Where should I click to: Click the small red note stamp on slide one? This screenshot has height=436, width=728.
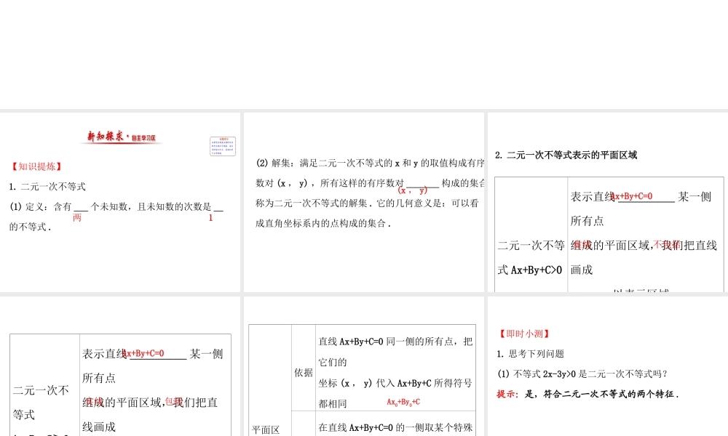tap(222, 146)
